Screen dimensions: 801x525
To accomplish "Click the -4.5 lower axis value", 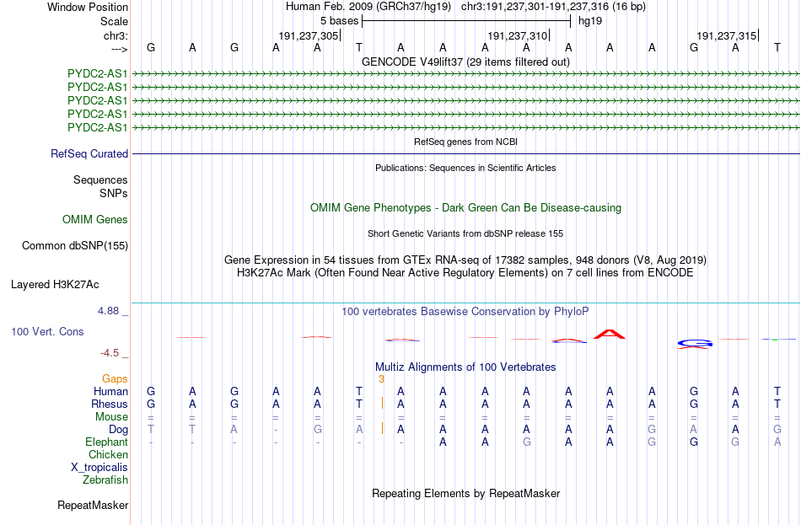I will pos(110,353).
